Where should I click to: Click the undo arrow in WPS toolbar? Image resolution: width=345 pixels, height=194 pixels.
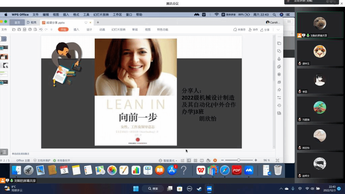tap(41, 30)
